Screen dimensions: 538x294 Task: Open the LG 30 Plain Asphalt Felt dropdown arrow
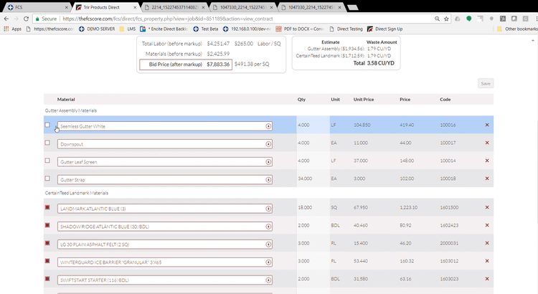(x=268, y=245)
